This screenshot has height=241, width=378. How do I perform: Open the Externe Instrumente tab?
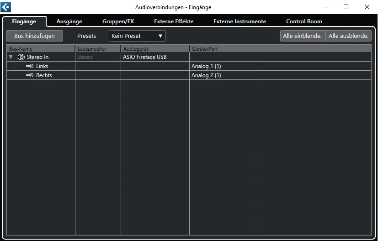pyautogui.click(x=240, y=21)
